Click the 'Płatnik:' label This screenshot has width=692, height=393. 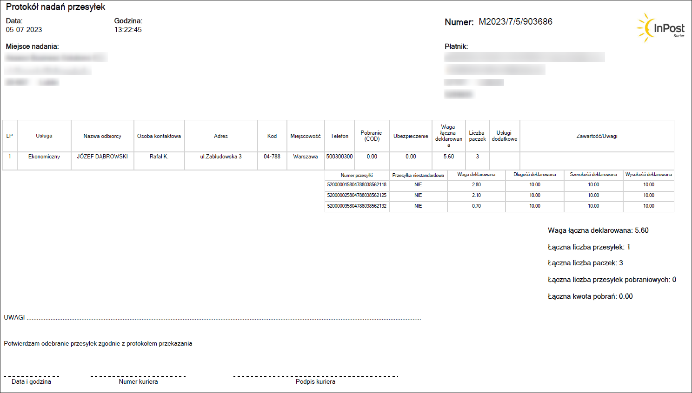456,46
